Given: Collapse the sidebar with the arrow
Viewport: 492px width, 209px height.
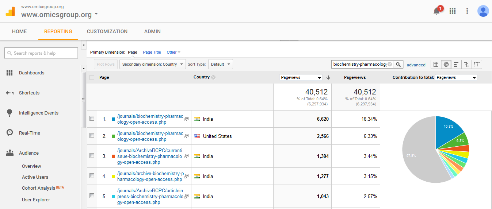Looking at the screenshot, I should [x=84, y=45].
